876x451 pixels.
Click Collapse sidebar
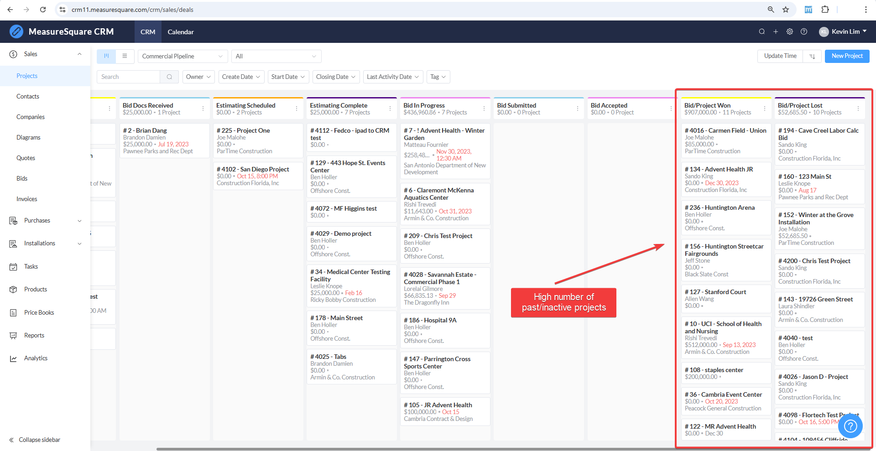pyautogui.click(x=35, y=440)
